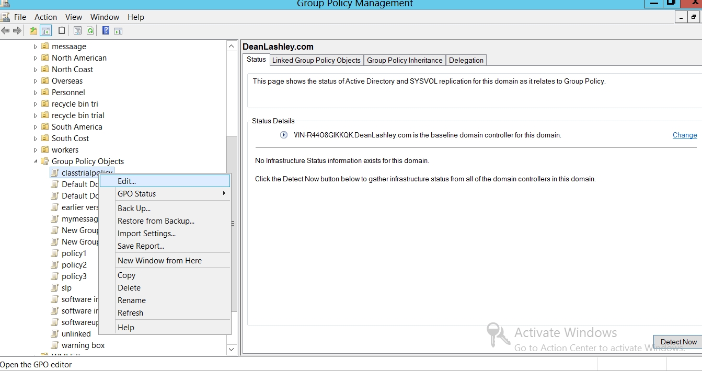Open the Delegation tab
Image resolution: width=702 pixels, height=371 pixels.
(466, 60)
